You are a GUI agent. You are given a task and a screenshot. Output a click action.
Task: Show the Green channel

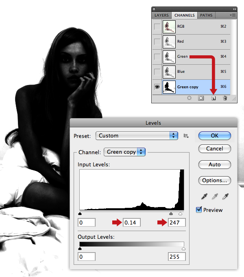pyautogui.click(x=157, y=57)
